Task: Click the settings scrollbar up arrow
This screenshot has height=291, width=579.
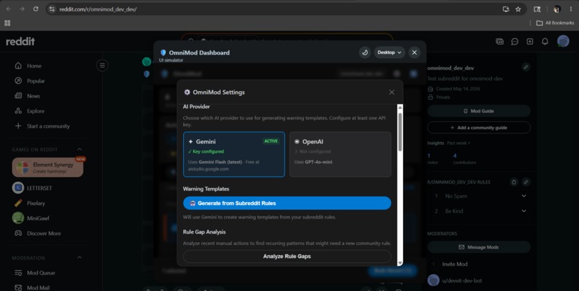Action: tap(400, 108)
